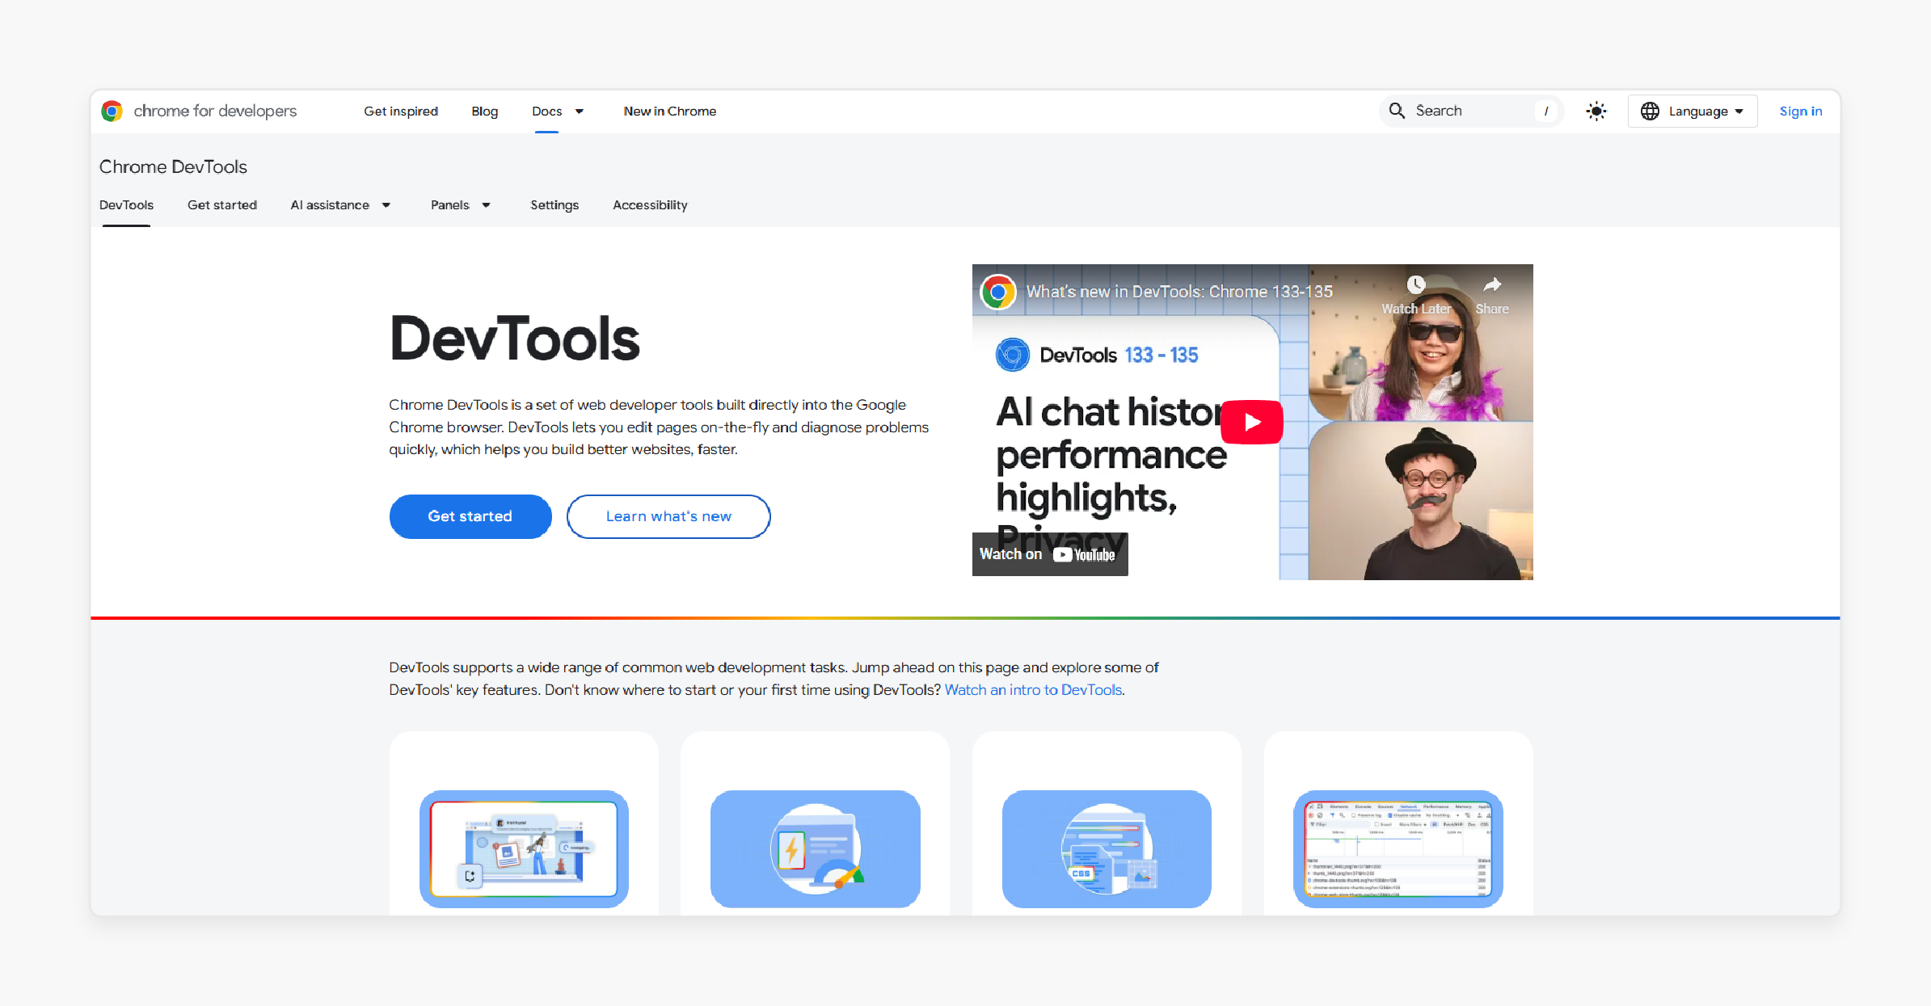
Task: Click the Sign in link
Action: (x=1801, y=111)
